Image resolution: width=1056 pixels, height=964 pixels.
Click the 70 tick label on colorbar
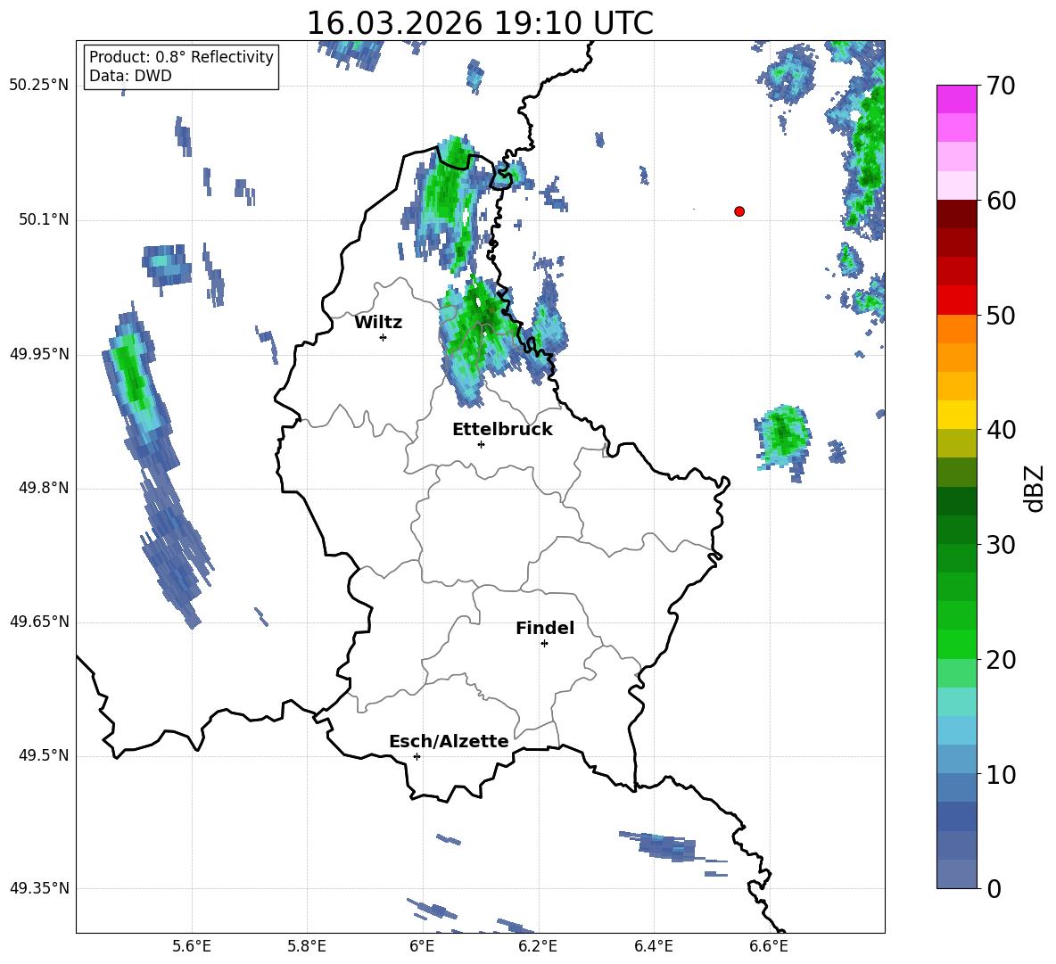click(x=1001, y=86)
